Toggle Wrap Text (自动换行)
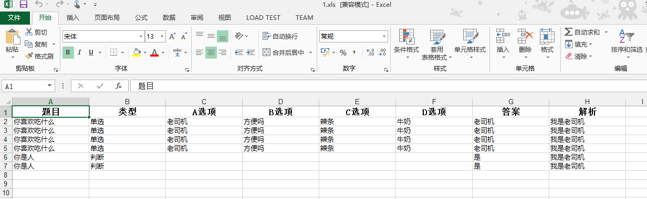647x199 pixels. pyautogui.click(x=280, y=36)
